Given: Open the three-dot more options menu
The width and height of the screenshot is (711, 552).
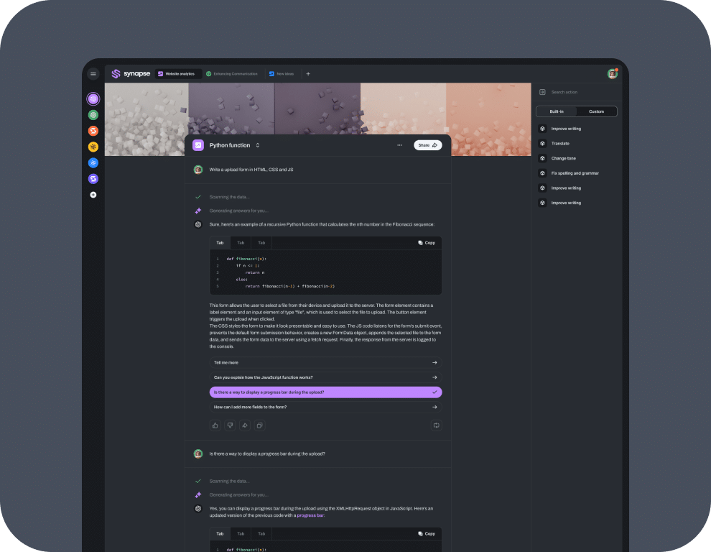Looking at the screenshot, I should point(399,145).
